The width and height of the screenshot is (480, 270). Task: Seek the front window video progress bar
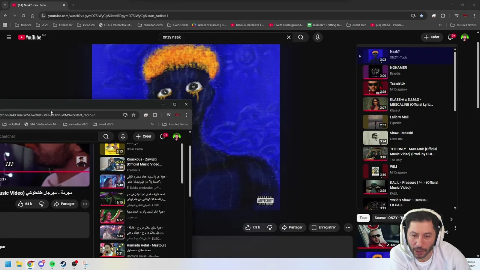45,172
